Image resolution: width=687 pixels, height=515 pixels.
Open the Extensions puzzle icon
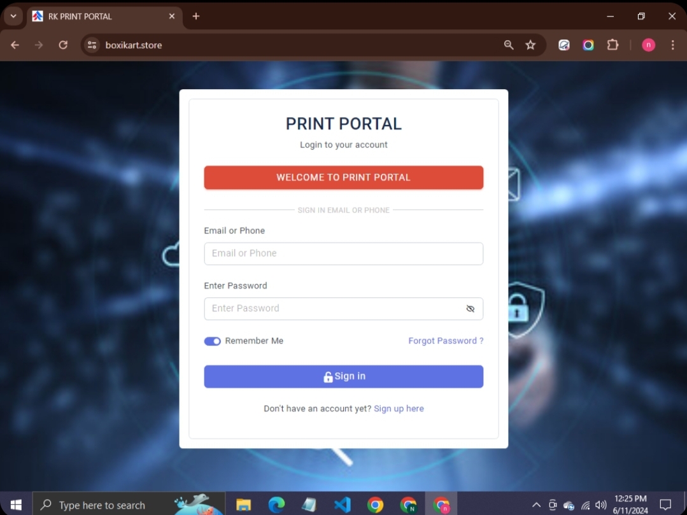[x=613, y=45]
